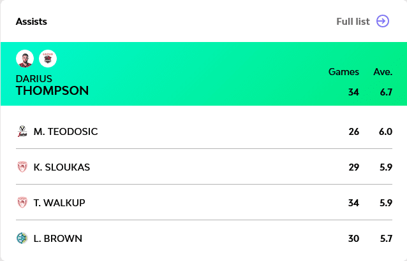Click the team logo beside M. Teodosic
The image size is (407, 261).
tap(22, 132)
